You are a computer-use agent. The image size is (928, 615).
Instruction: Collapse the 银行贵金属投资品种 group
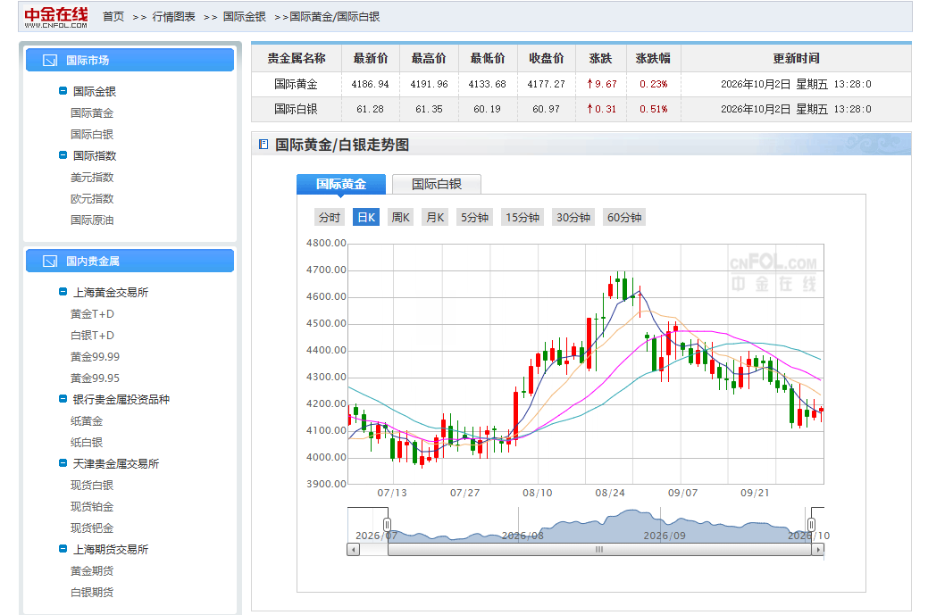[63, 399]
